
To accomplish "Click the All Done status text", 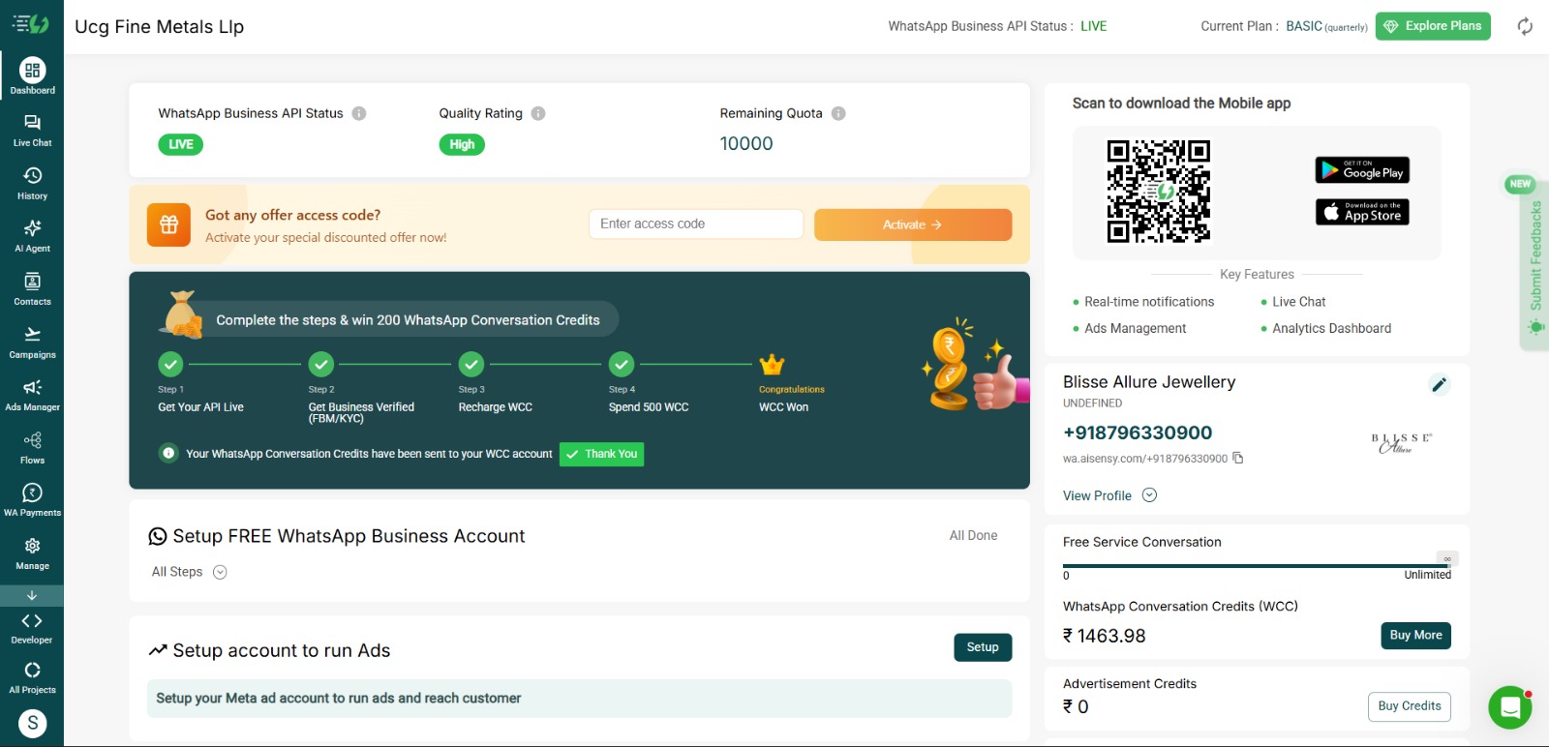I will (x=973, y=535).
